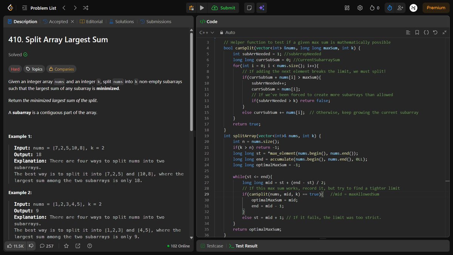Open the Problem List panel
The width and height of the screenshot is (453, 255).
click(39, 8)
